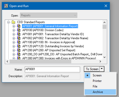Click the AP1001 report icon

click(19, 34)
